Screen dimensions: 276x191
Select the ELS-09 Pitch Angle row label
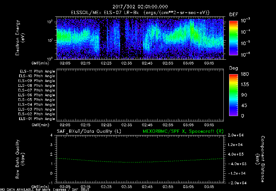(37, 81)
